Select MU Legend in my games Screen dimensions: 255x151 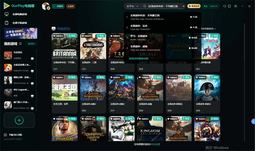[19, 93]
